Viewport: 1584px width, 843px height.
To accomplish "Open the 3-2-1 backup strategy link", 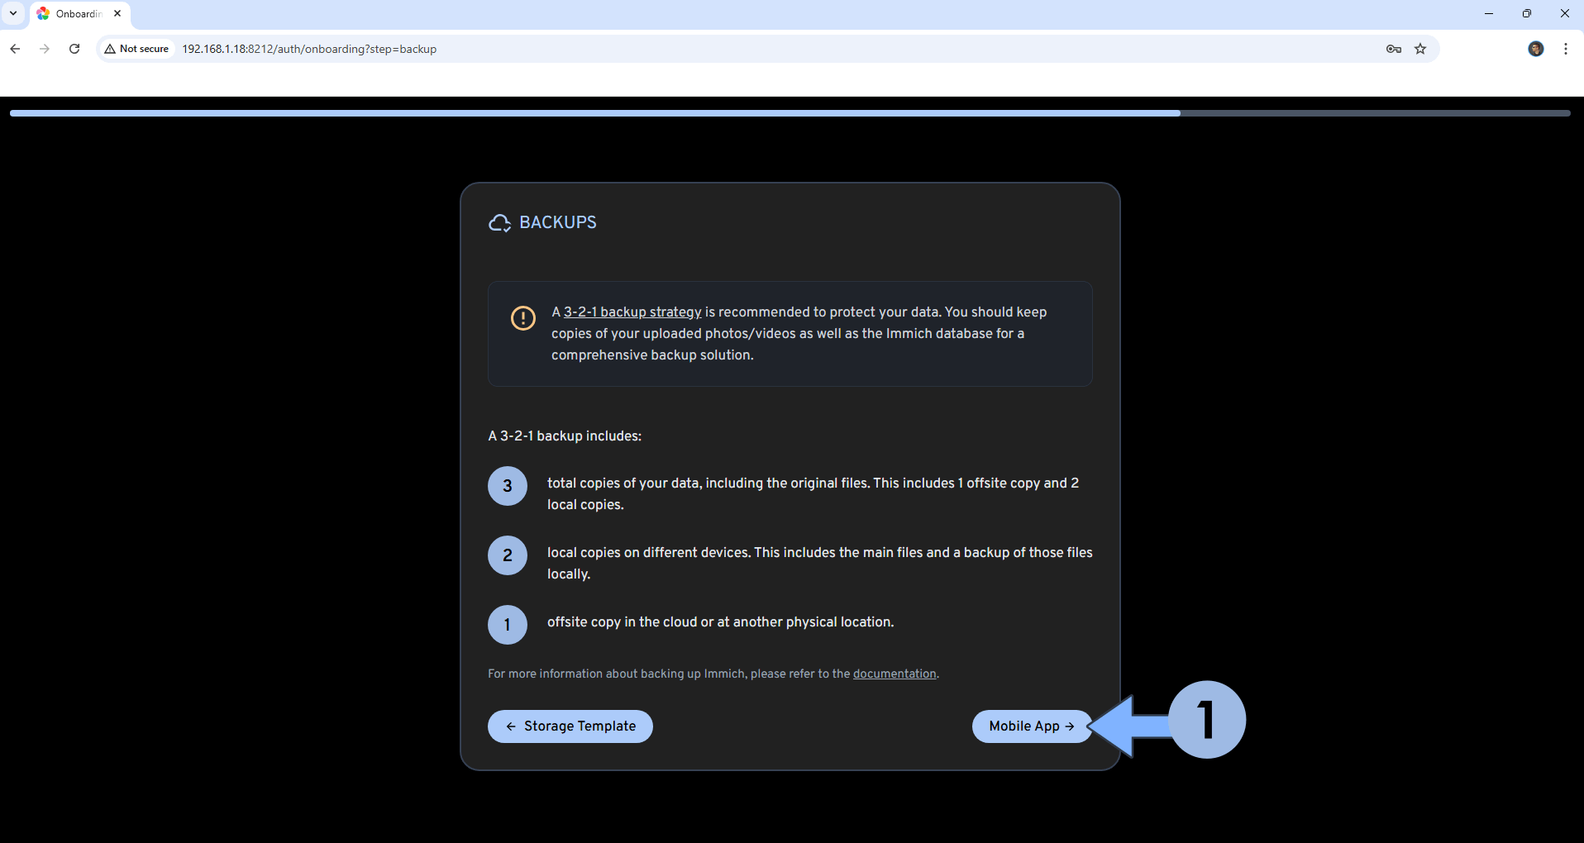I will [632, 312].
